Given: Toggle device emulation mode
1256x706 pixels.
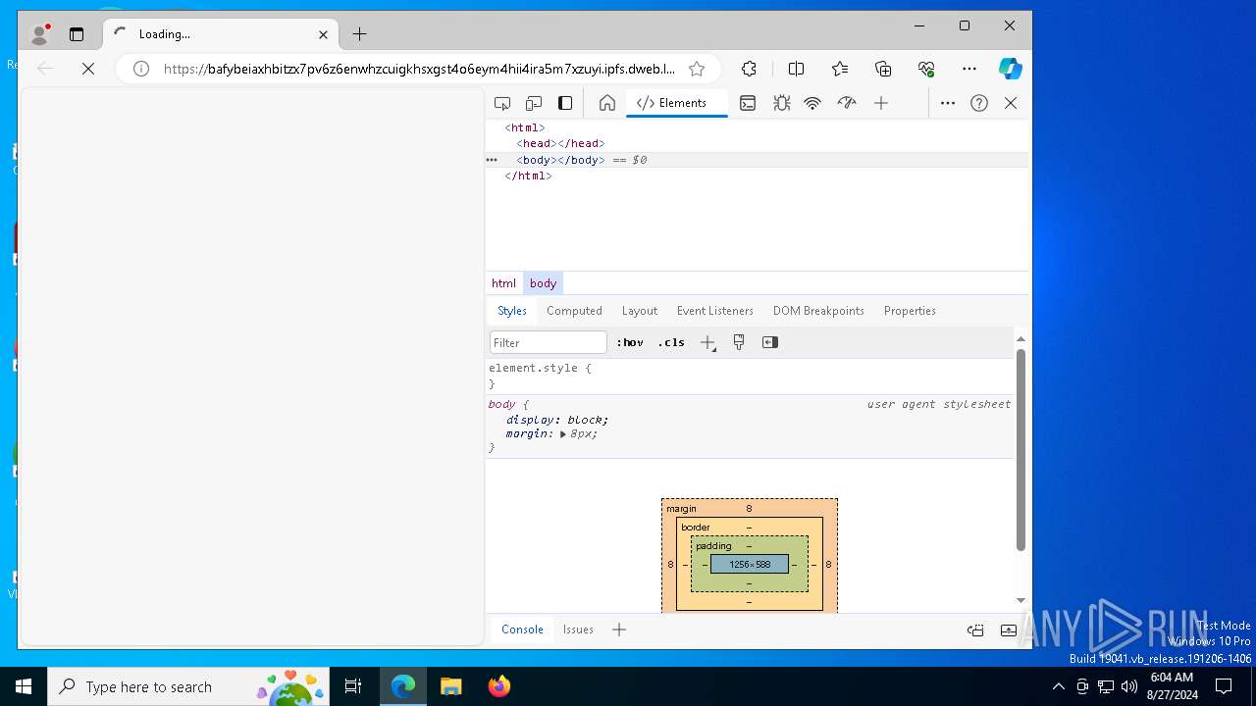Looking at the screenshot, I should pos(534,103).
